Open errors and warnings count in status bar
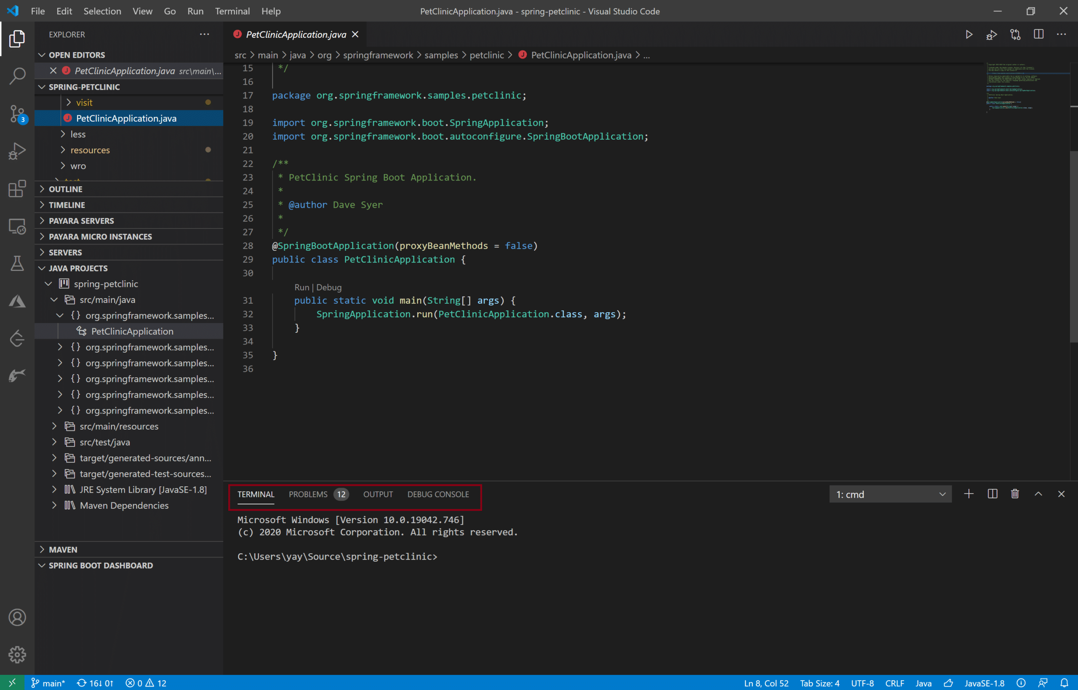 coord(146,683)
